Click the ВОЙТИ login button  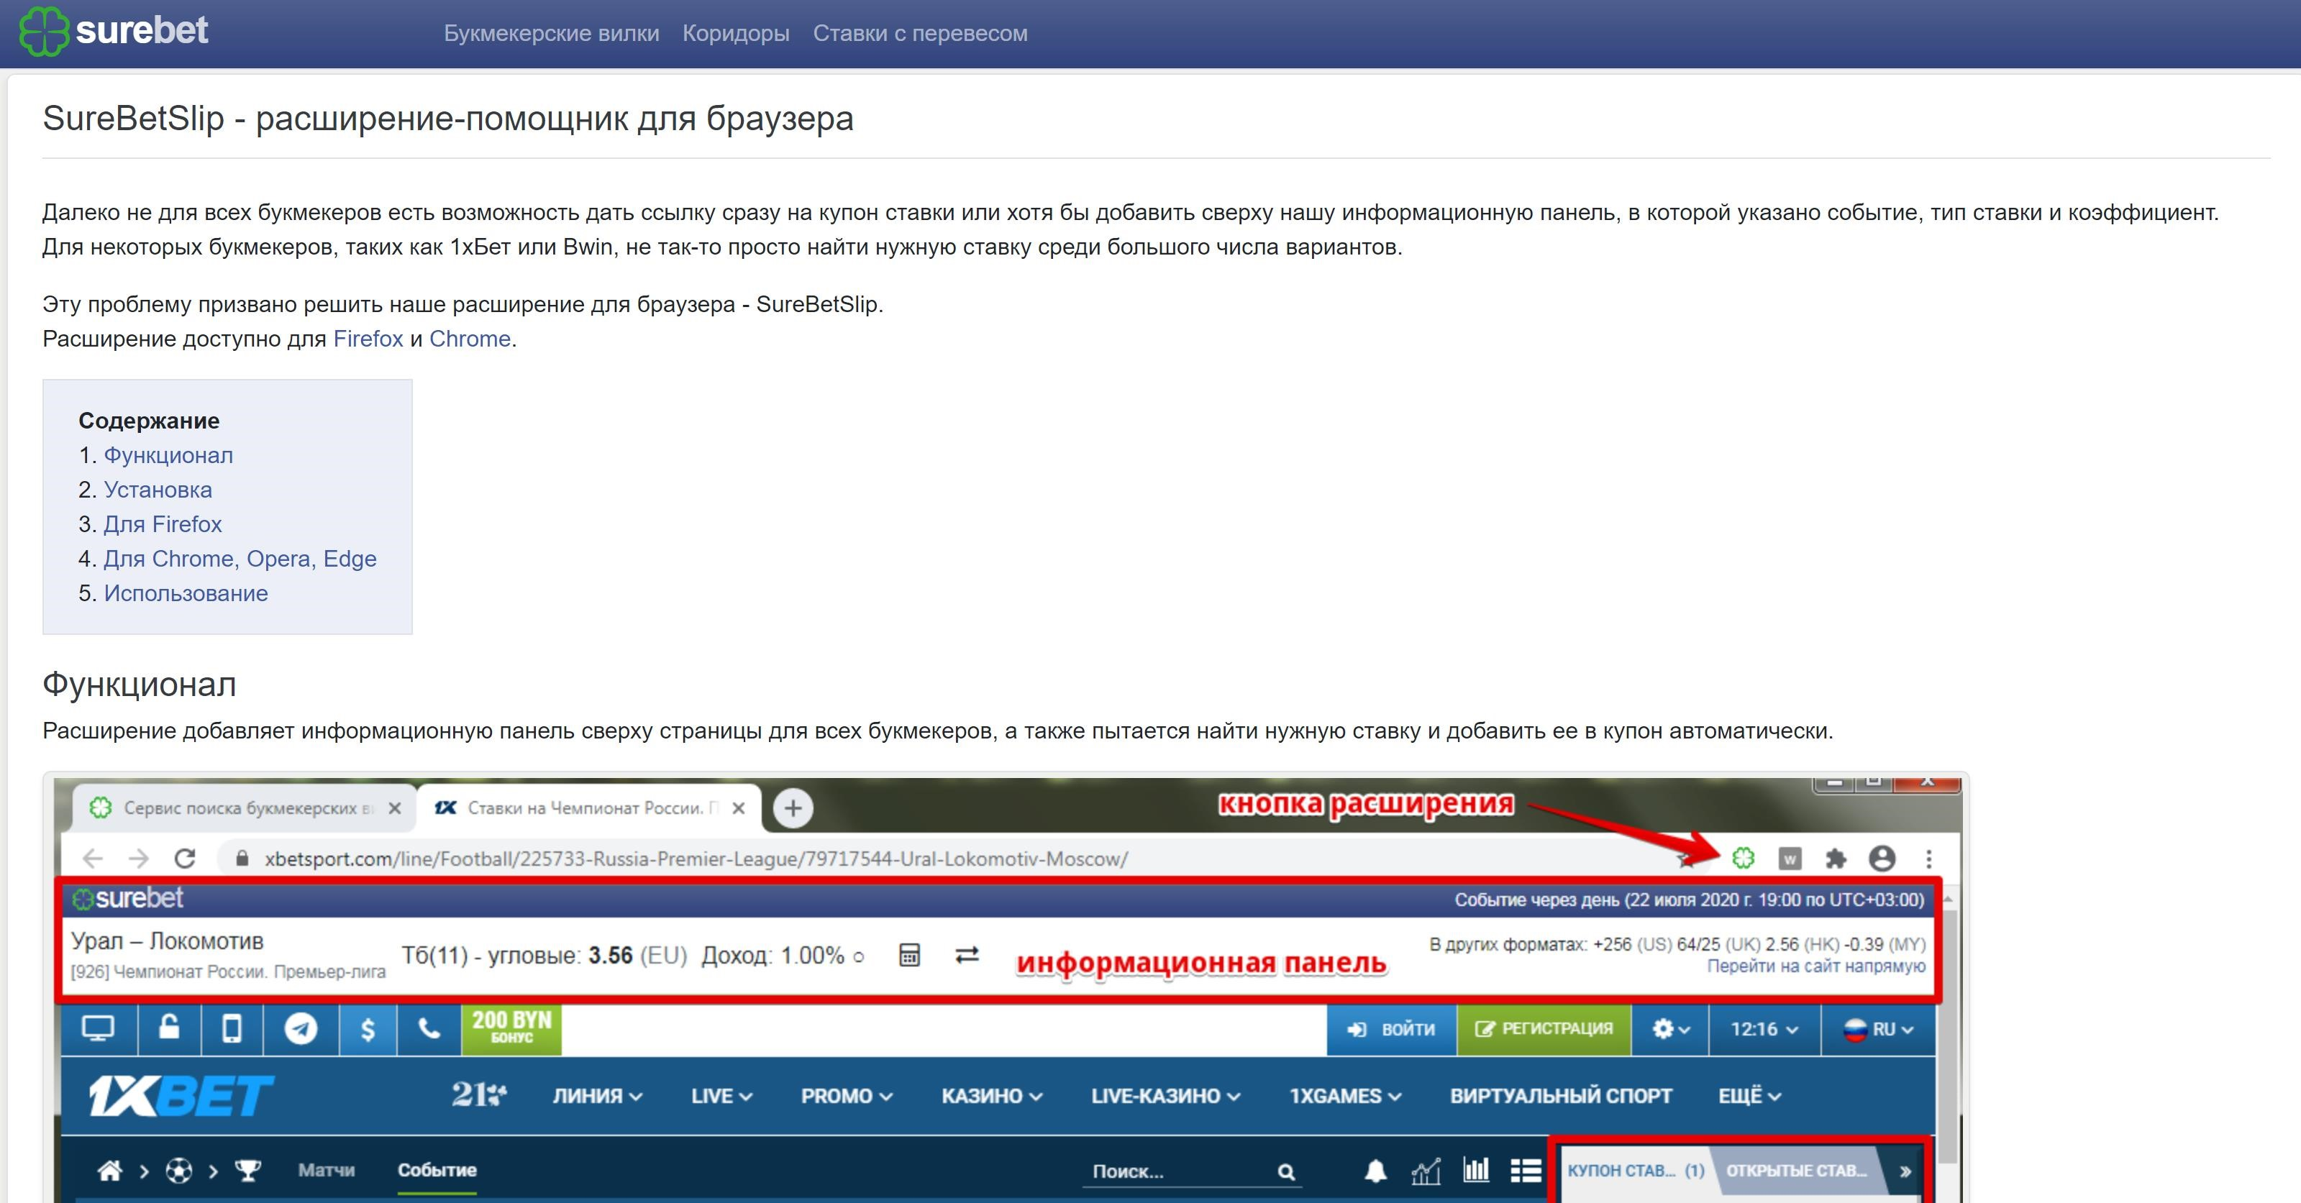(x=1392, y=1029)
